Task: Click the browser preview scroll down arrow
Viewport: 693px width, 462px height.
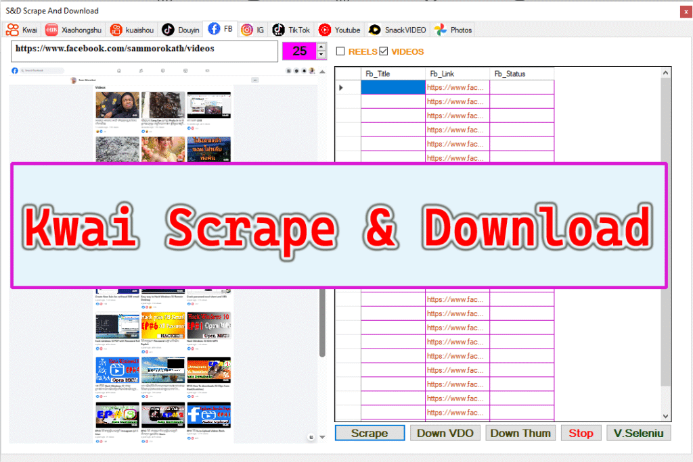Action: point(322,437)
